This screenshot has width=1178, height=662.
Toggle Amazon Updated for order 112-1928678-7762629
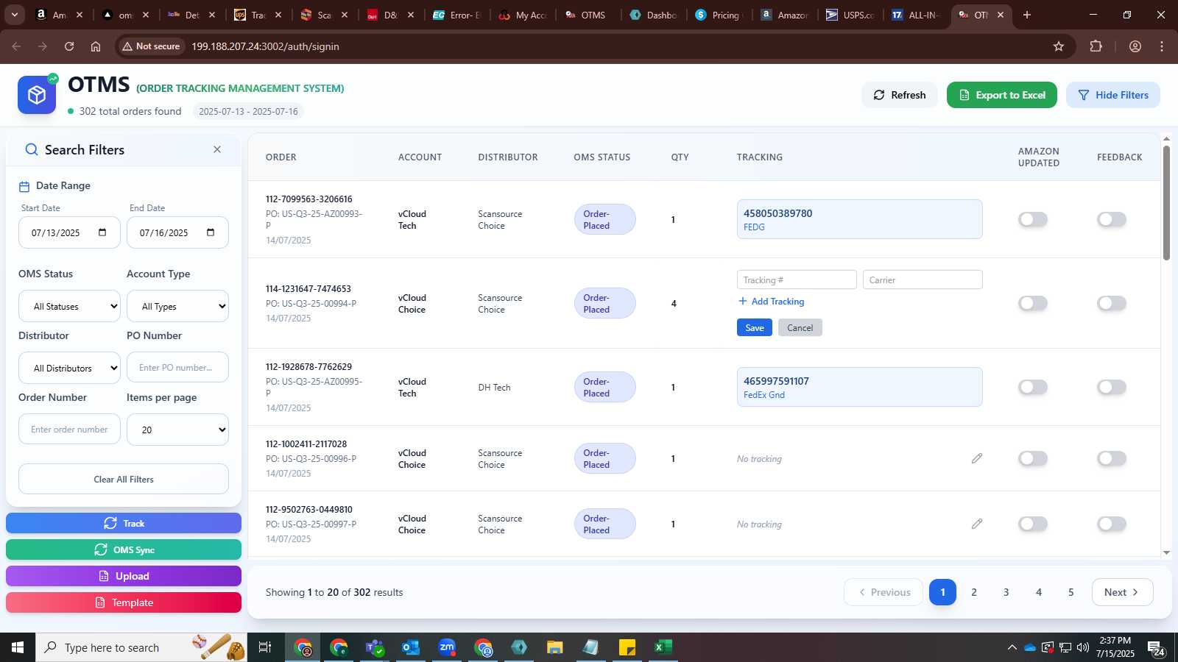(x=1033, y=387)
